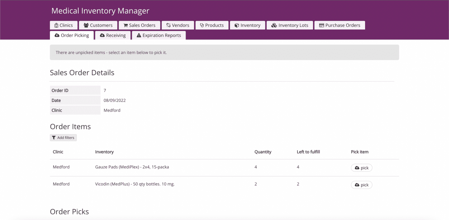Screen dimensions: 449x220
Task: Switch to the Receiving tab
Action: [113, 35]
